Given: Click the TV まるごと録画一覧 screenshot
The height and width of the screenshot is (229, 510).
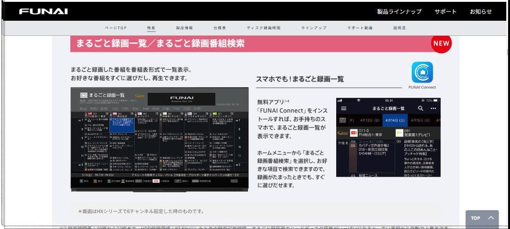Looking at the screenshot, I should coord(160,139).
